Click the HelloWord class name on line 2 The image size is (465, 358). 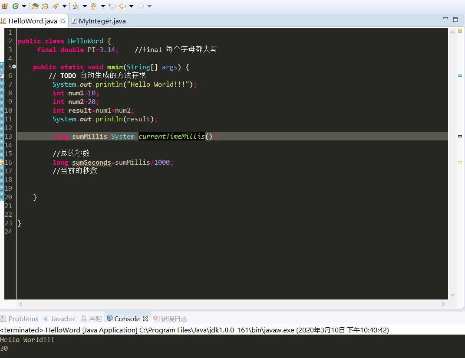click(86, 41)
